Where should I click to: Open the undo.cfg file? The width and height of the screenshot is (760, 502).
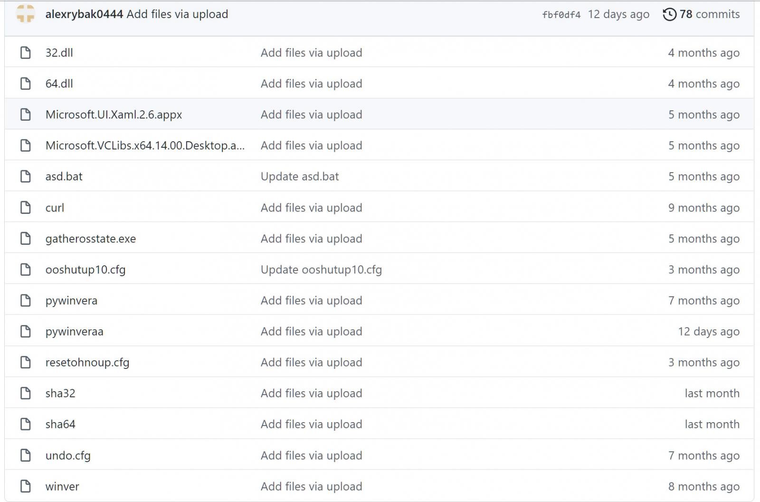point(68,455)
